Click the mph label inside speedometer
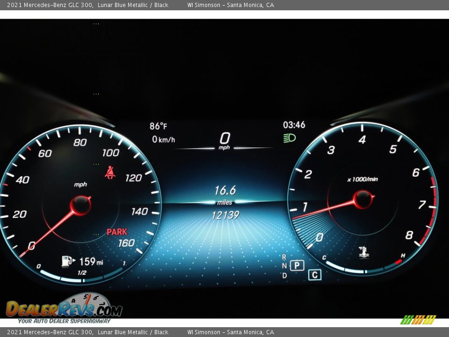This screenshot has height=337, width=449. click(80, 184)
